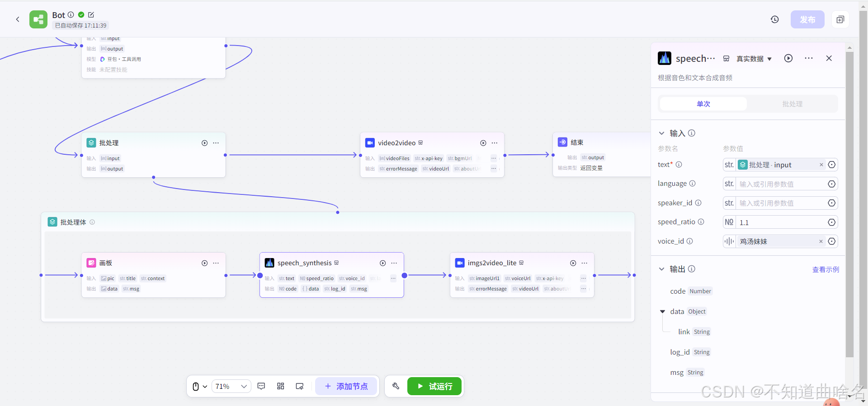Run the 画板 node play icon
Image resolution: width=868 pixels, height=406 pixels.
coord(204,263)
